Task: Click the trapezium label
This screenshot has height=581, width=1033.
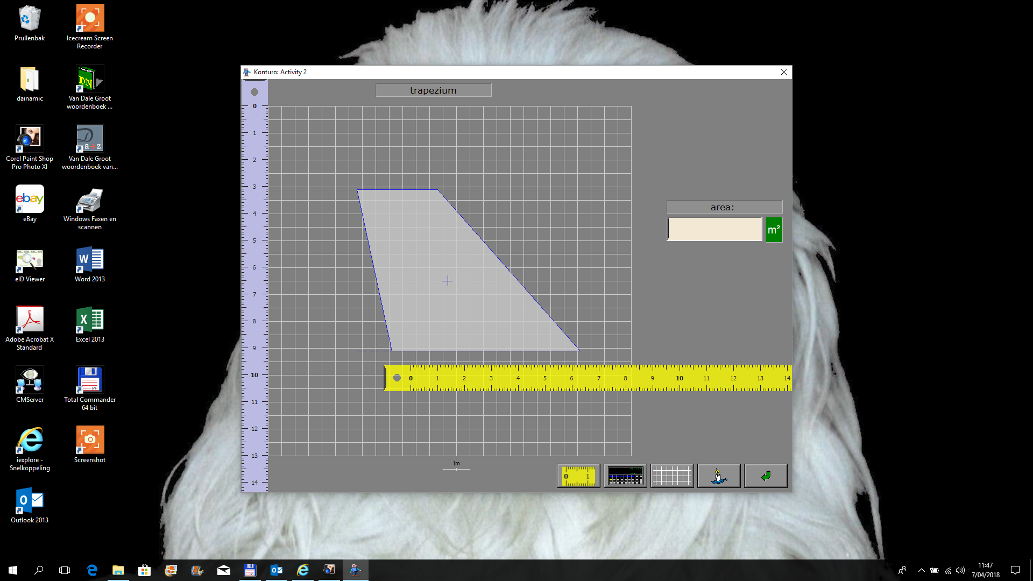Action: pos(433,90)
